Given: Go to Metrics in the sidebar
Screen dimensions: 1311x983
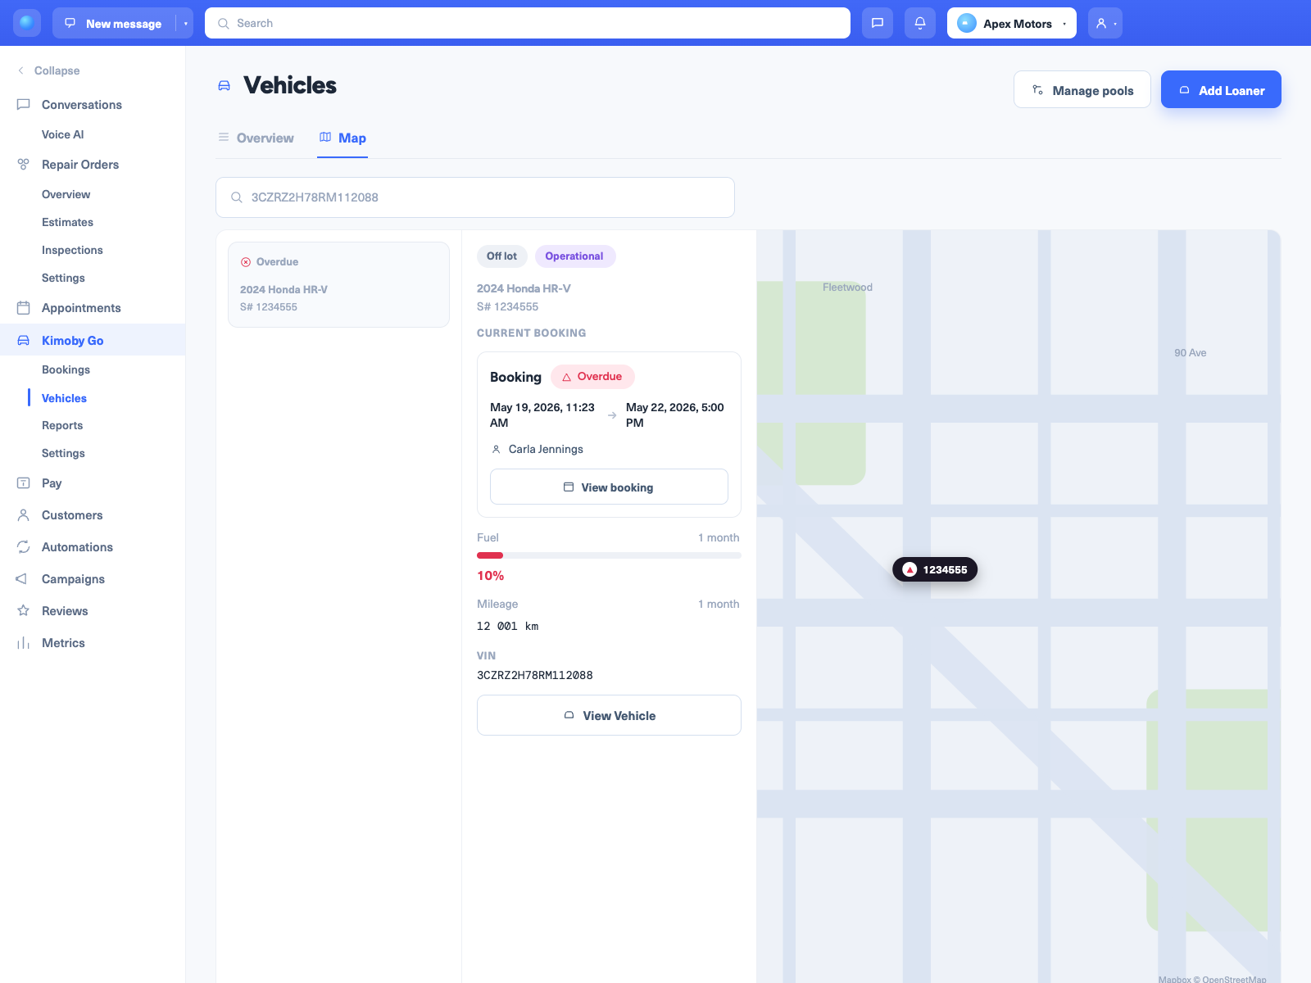Looking at the screenshot, I should pyautogui.click(x=63, y=643).
